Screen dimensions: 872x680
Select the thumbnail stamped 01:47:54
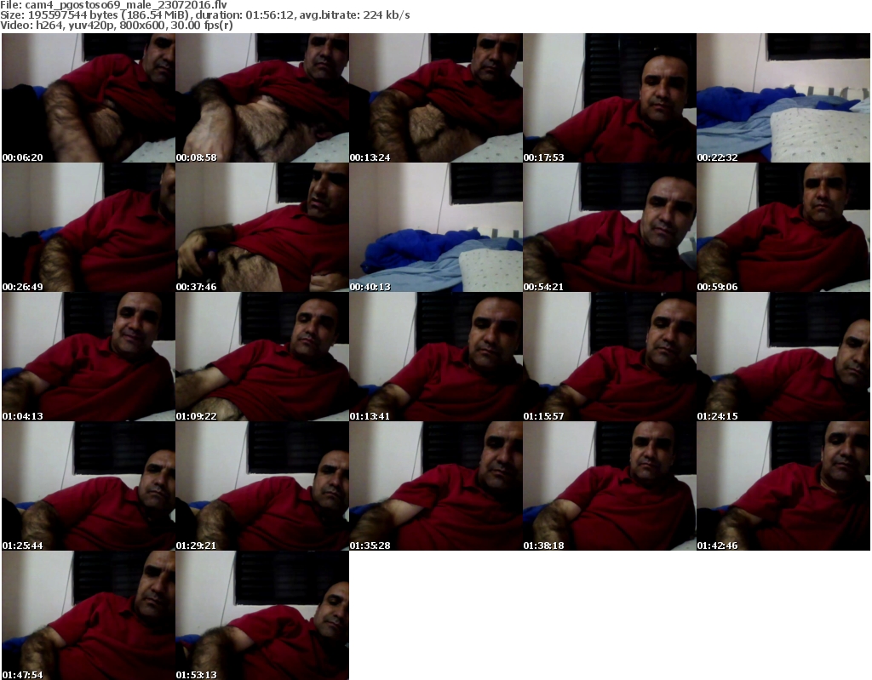[89, 615]
